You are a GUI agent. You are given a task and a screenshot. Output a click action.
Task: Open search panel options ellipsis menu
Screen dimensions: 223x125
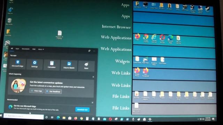point(94,51)
